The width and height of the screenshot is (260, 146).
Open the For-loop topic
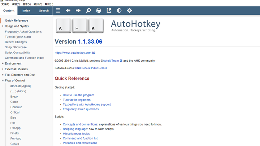[16, 138]
